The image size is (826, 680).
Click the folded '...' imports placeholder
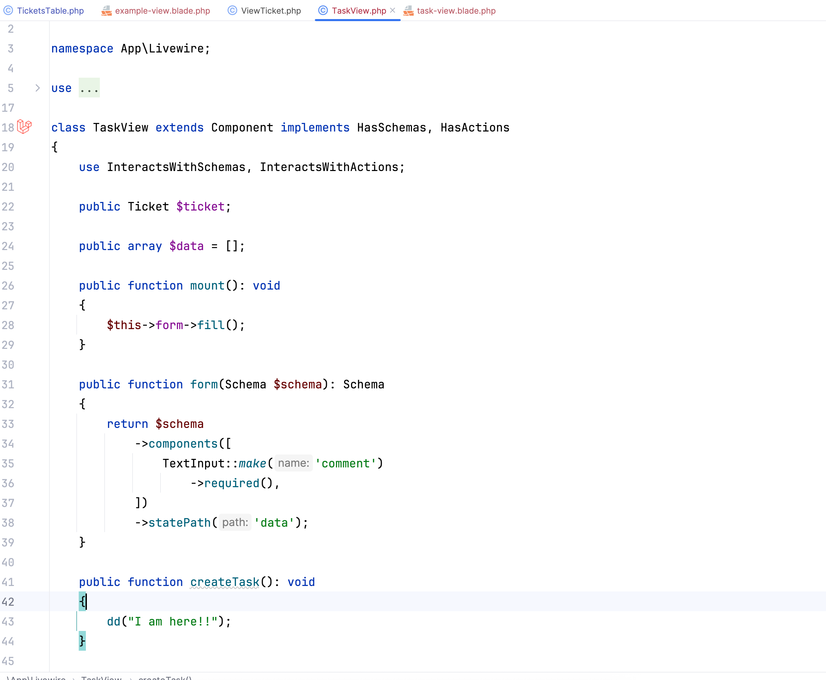pos(89,88)
